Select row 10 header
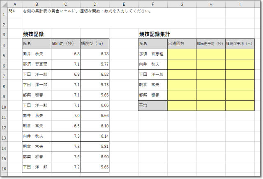This screenshot has height=179, width=263. click(4, 106)
